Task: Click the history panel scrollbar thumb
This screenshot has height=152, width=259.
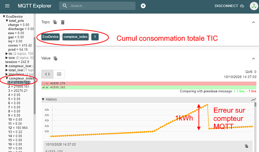Action: point(255,104)
